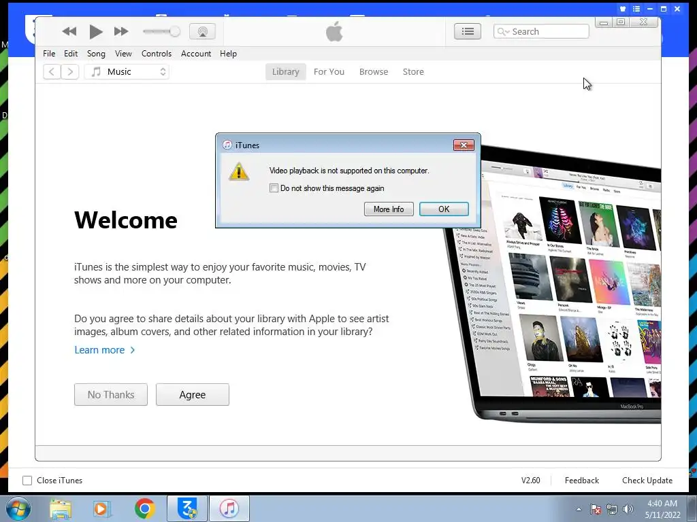Click the V2.60 version text
This screenshot has width=697, height=522.
click(530, 481)
